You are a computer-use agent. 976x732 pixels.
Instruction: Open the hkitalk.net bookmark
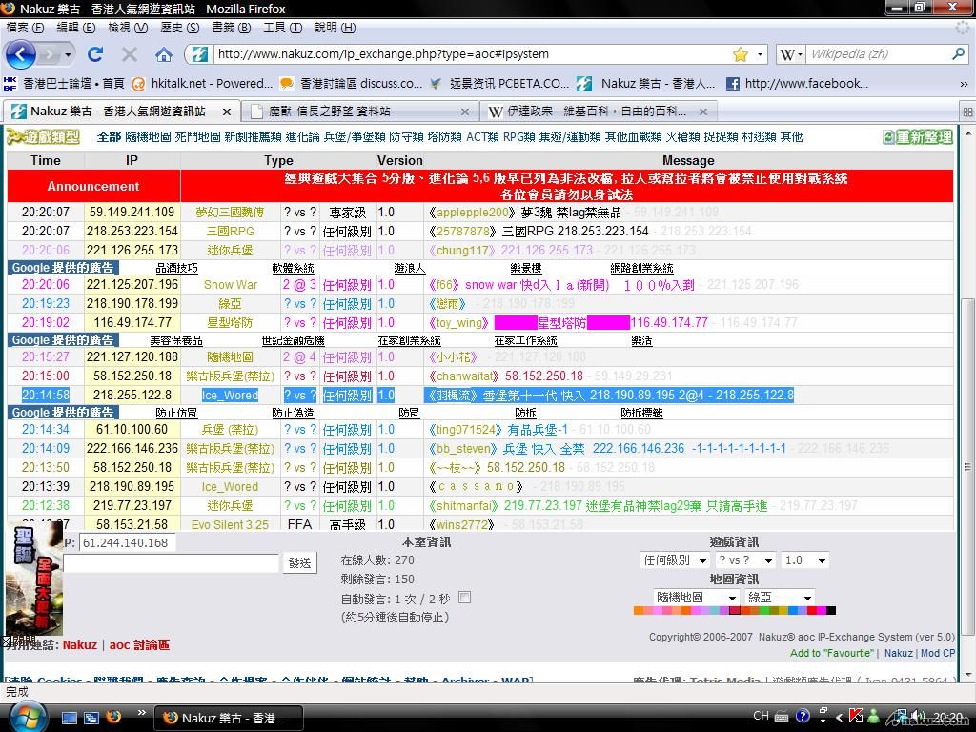coord(203,84)
